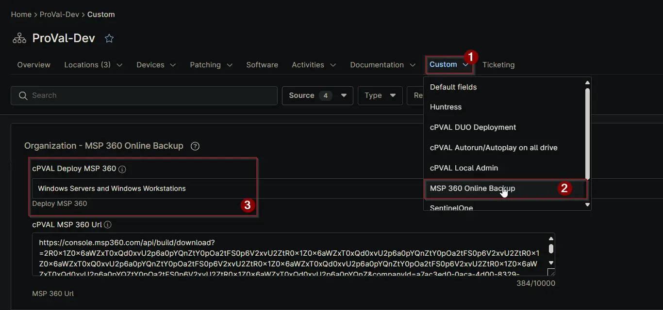Click the ProVal-Dev page title
The height and width of the screenshot is (310, 663).
64,38
